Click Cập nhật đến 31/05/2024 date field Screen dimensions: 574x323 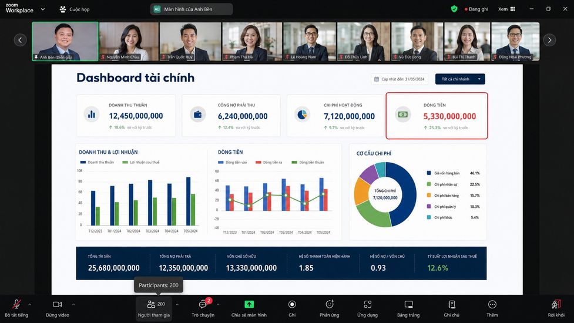click(400, 79)
